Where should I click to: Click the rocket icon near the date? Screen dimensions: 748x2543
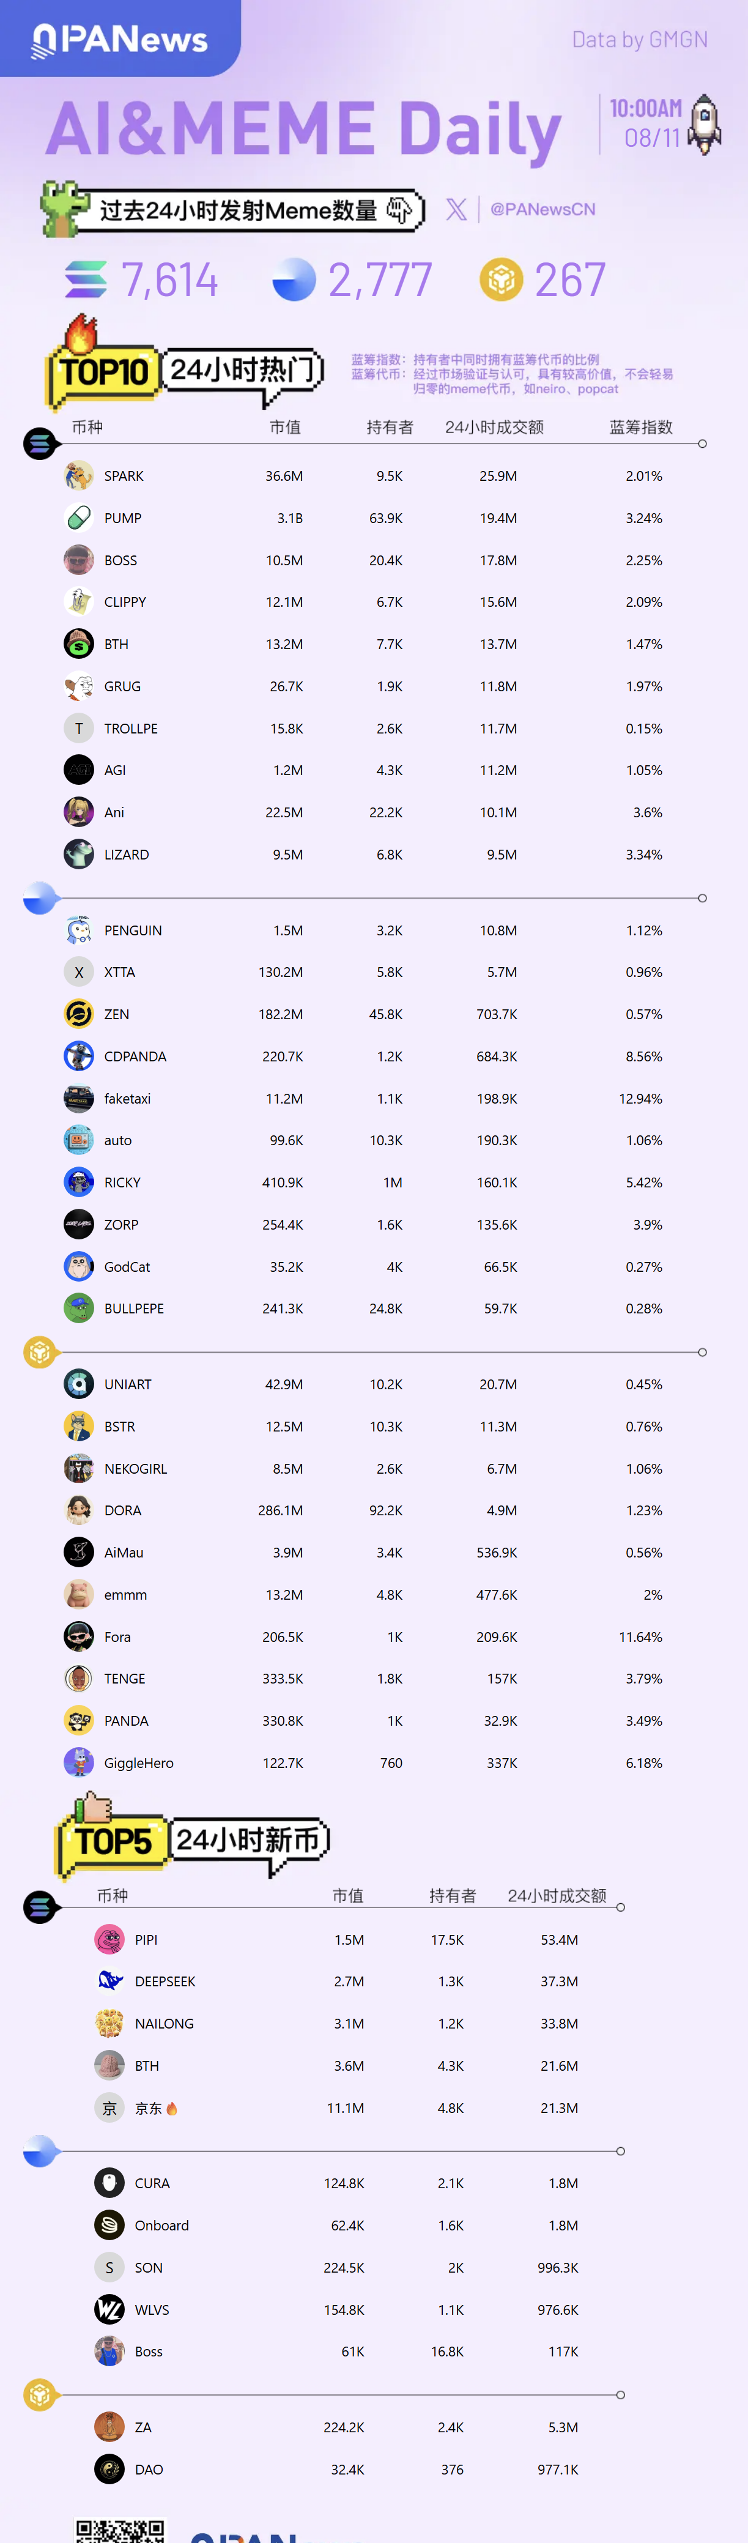[x=705, y=124]
